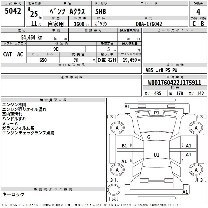This screenshot has height=208, width=208.
Task: Click the A1 mark on rear bumper corner
Action: (x=185, y=192)
